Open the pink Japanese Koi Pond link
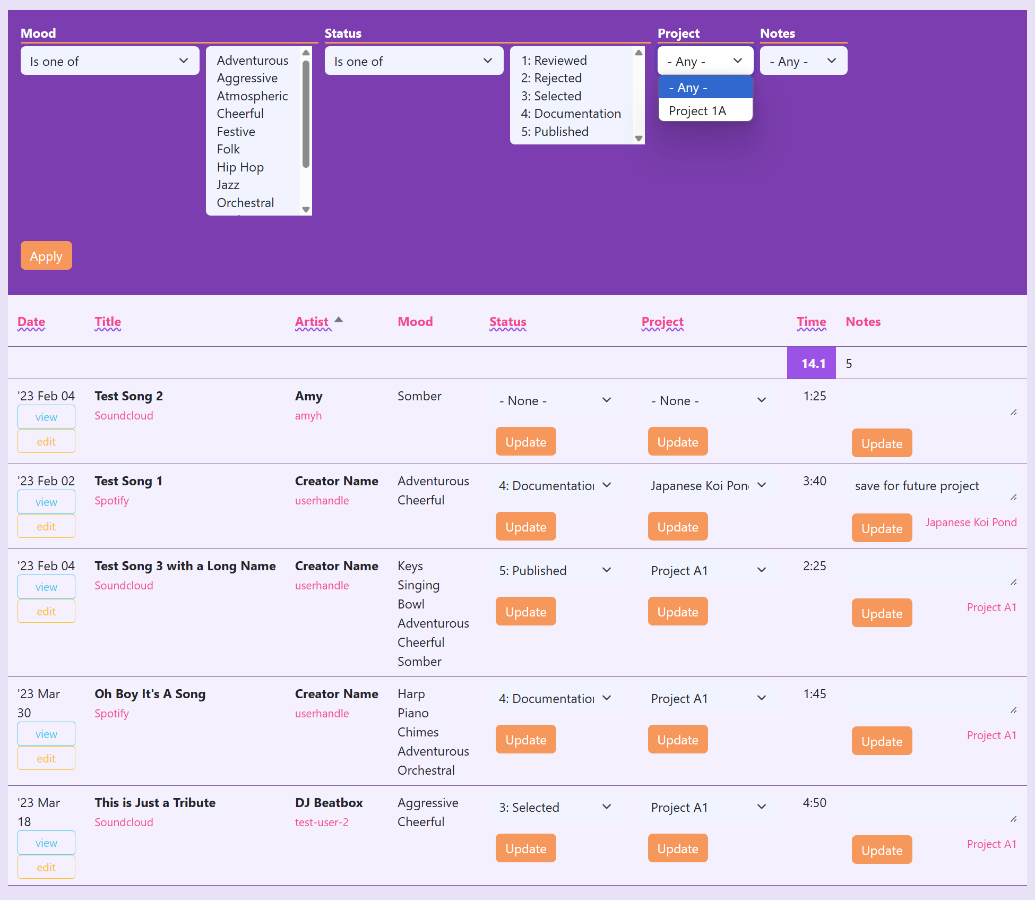This screenshot has height=900, width=1035. click(x=971, y=522)
